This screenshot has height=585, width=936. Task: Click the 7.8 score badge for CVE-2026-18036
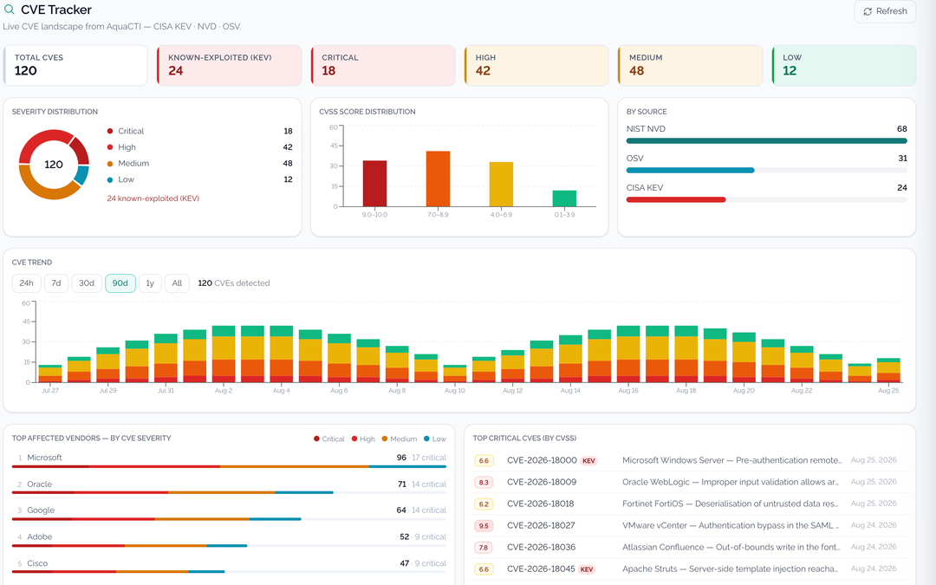click(484, 548)
